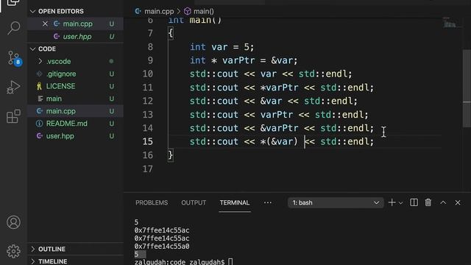This screenshot has width=471, height=265.
Task: Click terminal output '0x7ffee14c55a0'
Action: pyautogui.click(x=162, y=247)
